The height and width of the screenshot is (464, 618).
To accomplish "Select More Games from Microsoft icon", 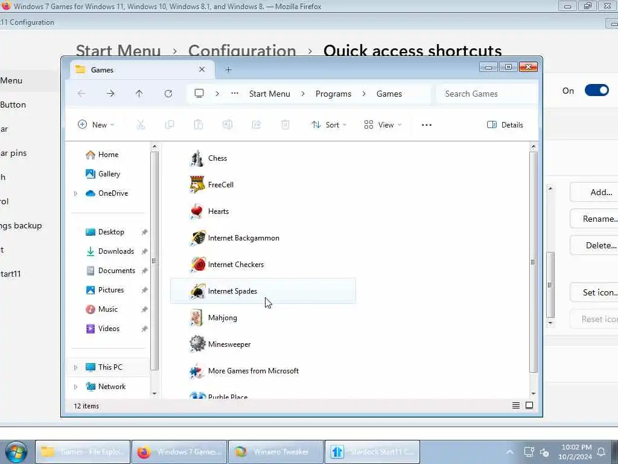I will pyautogui.click(x=197, y=371).
